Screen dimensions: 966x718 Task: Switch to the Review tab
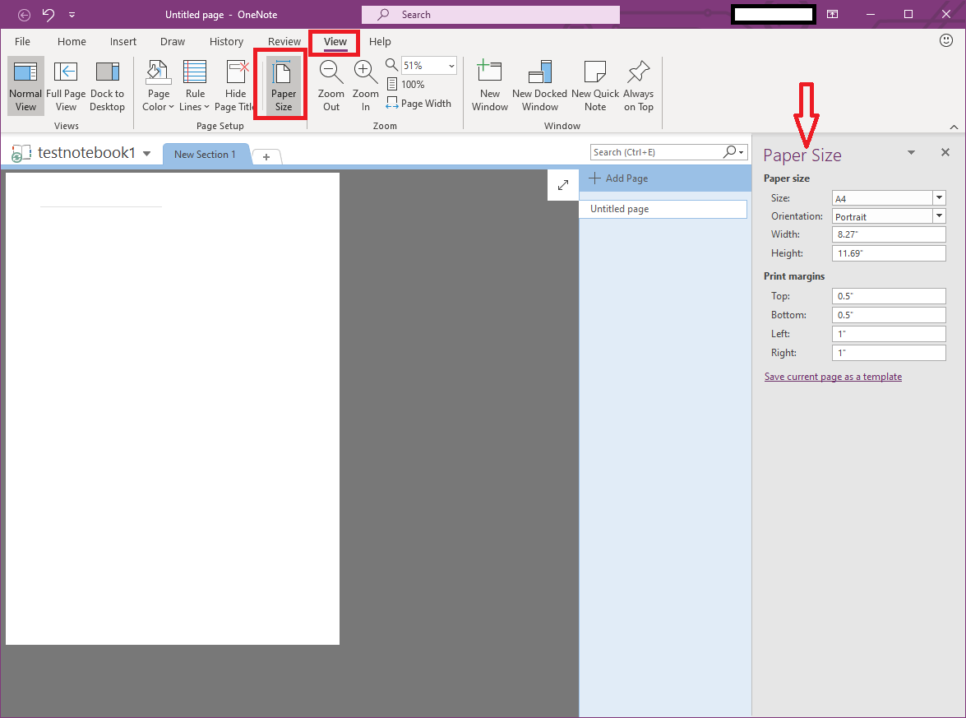pos(284,41)
